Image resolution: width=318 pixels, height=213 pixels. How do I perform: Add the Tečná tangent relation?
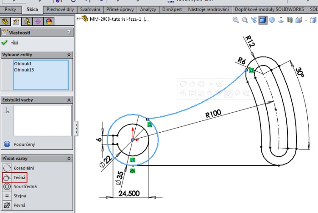point(14,177)
